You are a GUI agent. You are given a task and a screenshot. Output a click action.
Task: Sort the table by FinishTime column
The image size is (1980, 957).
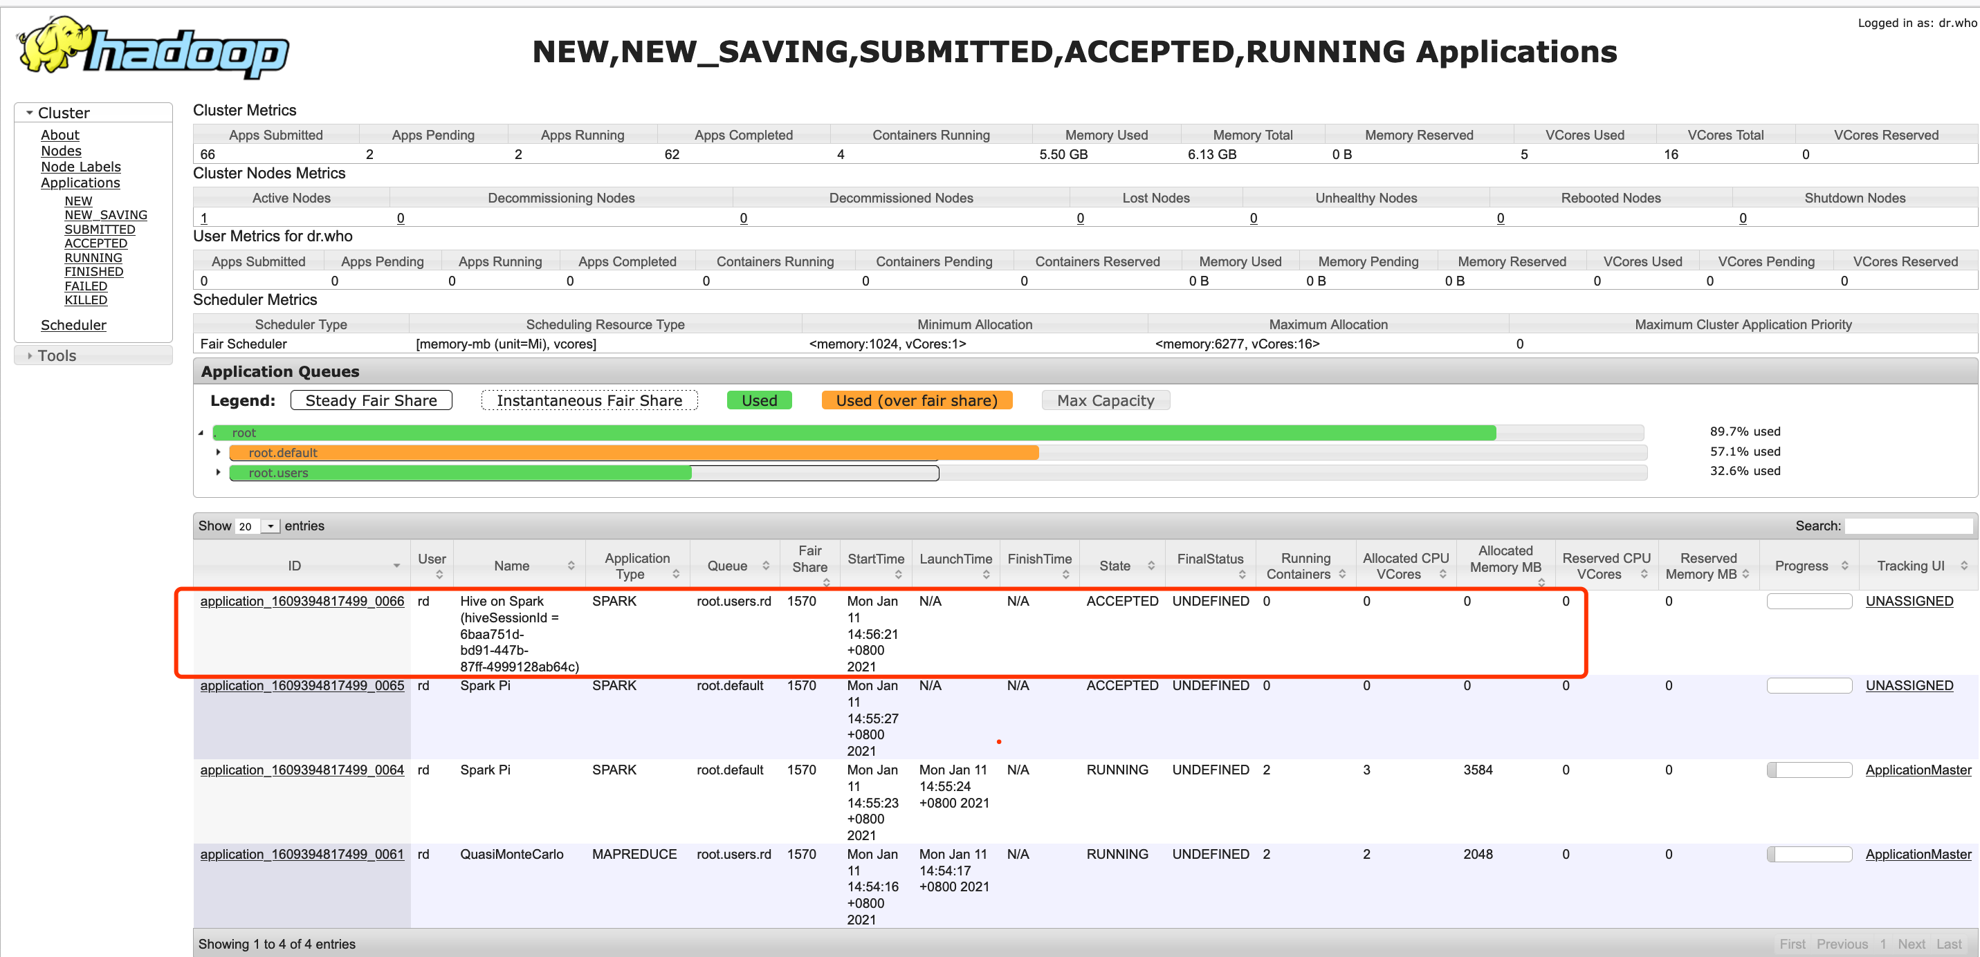1039,566
